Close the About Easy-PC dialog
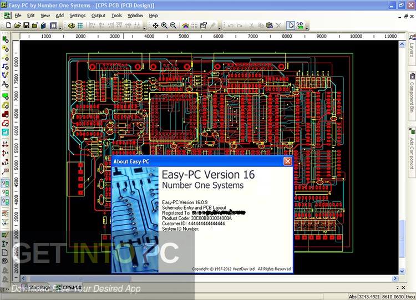 tap(287, 161)
